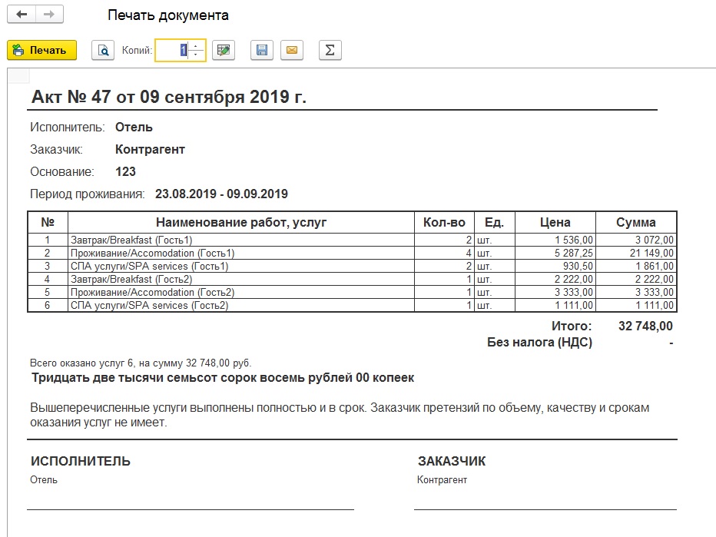Click the Цена column header
The width and height of the screenshot is (716, 537).
555,222
